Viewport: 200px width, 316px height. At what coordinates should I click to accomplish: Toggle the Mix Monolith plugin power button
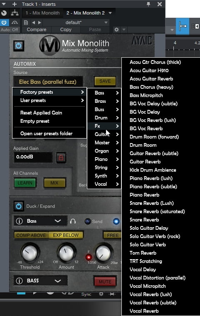click(x=19, y=46)
